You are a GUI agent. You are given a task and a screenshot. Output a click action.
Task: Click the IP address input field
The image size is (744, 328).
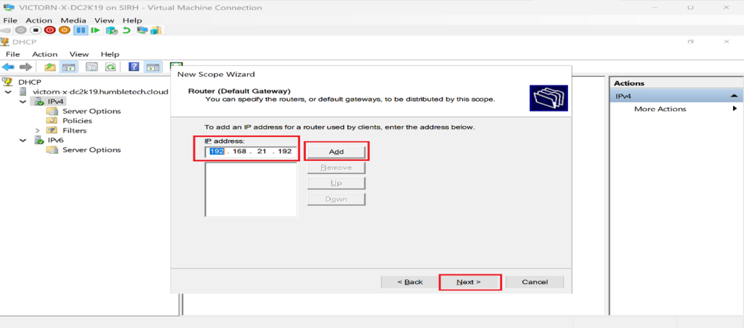click(251, 152)
